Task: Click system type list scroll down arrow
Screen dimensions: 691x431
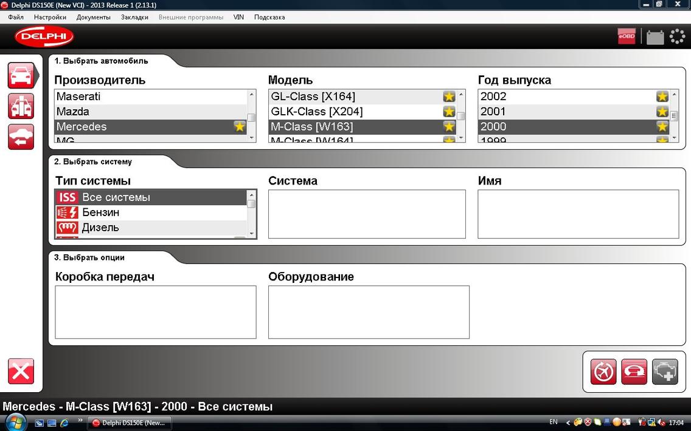Action: click(252, 234)
